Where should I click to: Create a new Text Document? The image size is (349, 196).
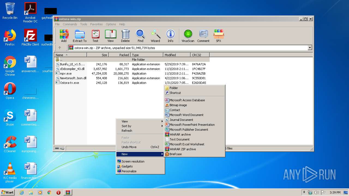tap(194, 139)
